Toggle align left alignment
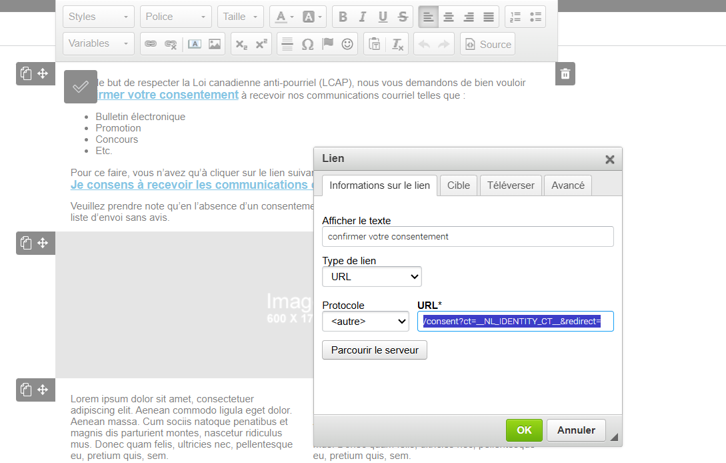726x463 pixels. pos(429,17)
